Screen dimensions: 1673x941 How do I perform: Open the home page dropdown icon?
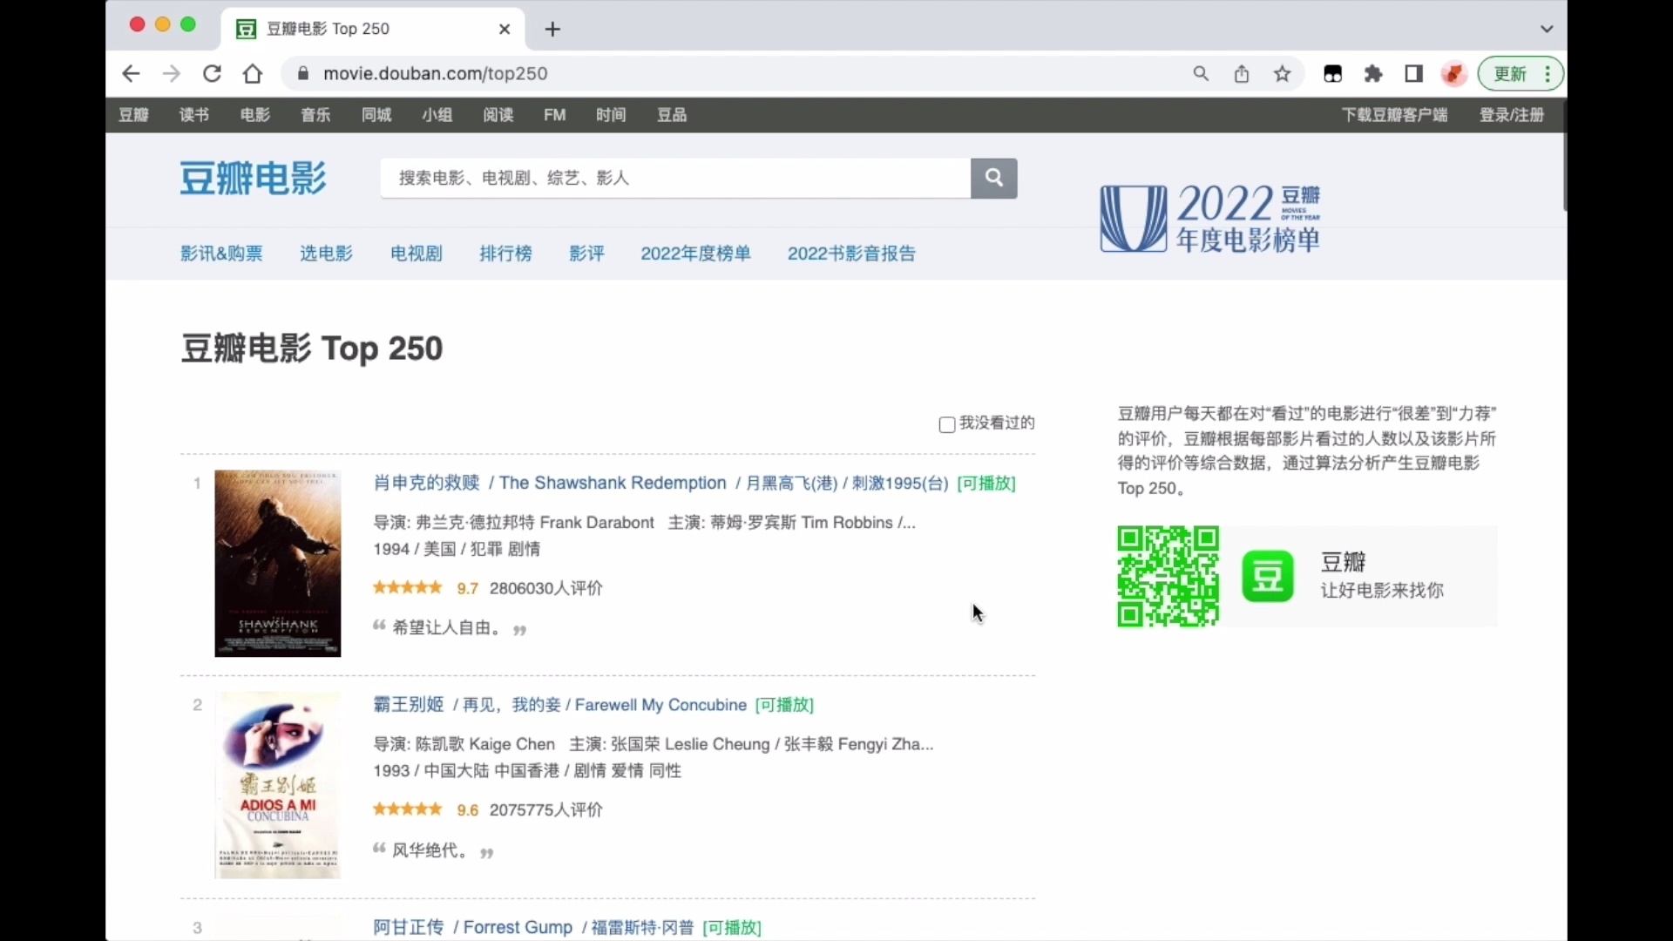[253, 73]
